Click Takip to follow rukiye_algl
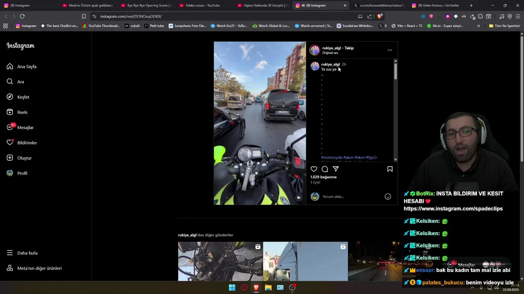 pos(349,48)
